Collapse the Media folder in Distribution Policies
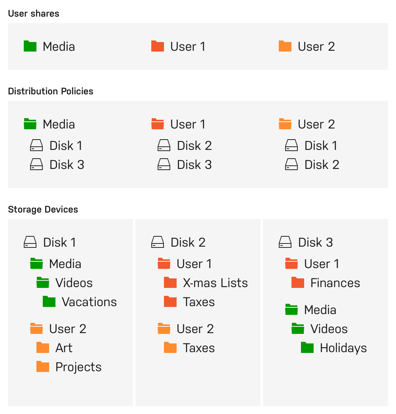396x414 pixels. coord(30,124)
